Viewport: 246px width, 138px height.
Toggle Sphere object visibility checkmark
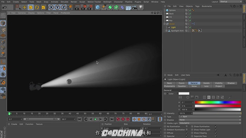click(x=190, y=10)
